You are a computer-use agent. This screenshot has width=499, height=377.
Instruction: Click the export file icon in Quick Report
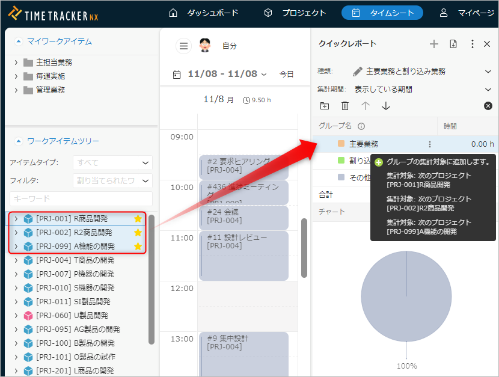click(453, 44)
